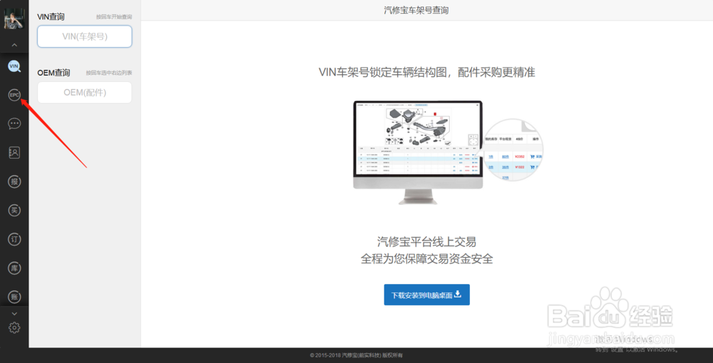This screenshot has width=713, height=363.
Task: Click 下载安装到电脑桌面 download button
Action: tap(426, 295)
